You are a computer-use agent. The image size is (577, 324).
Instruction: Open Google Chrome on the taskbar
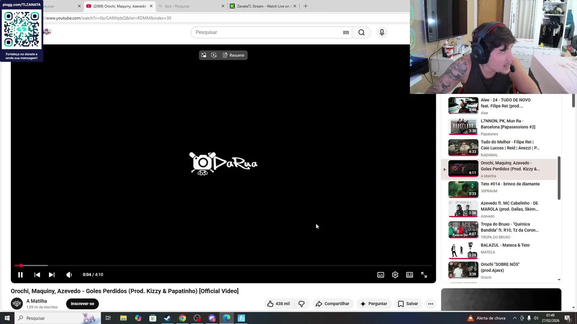click(x=182, y=318)
